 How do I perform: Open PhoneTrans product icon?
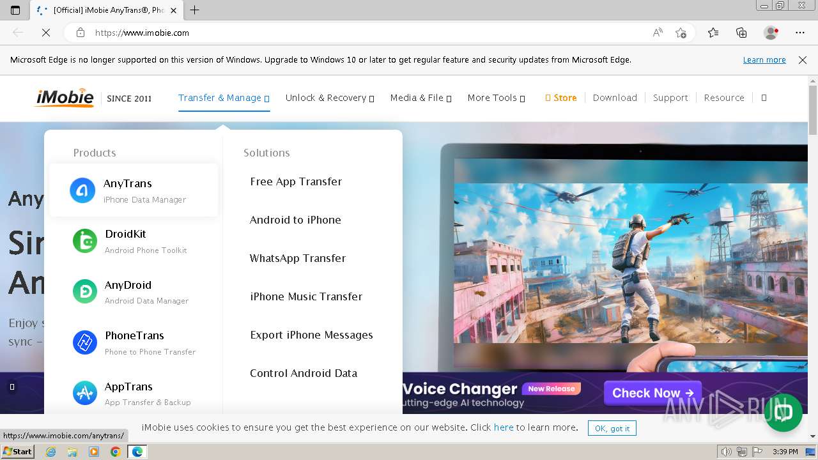[84, 342]
